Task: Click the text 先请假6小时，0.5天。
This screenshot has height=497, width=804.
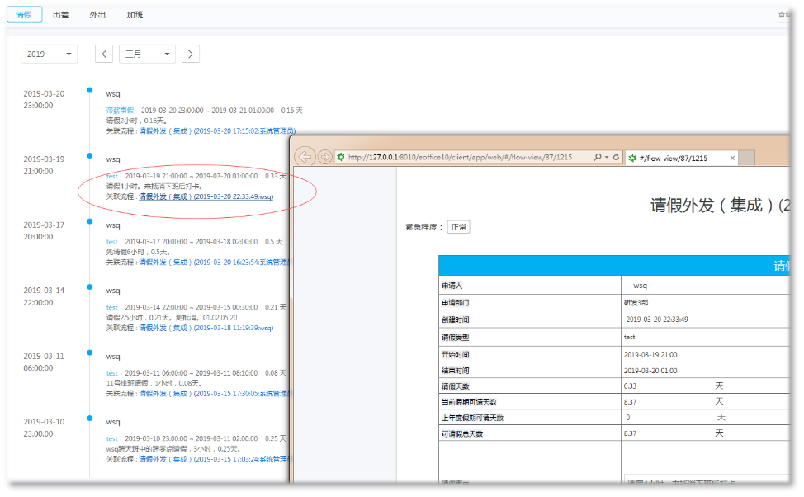Action: [138, 252]
